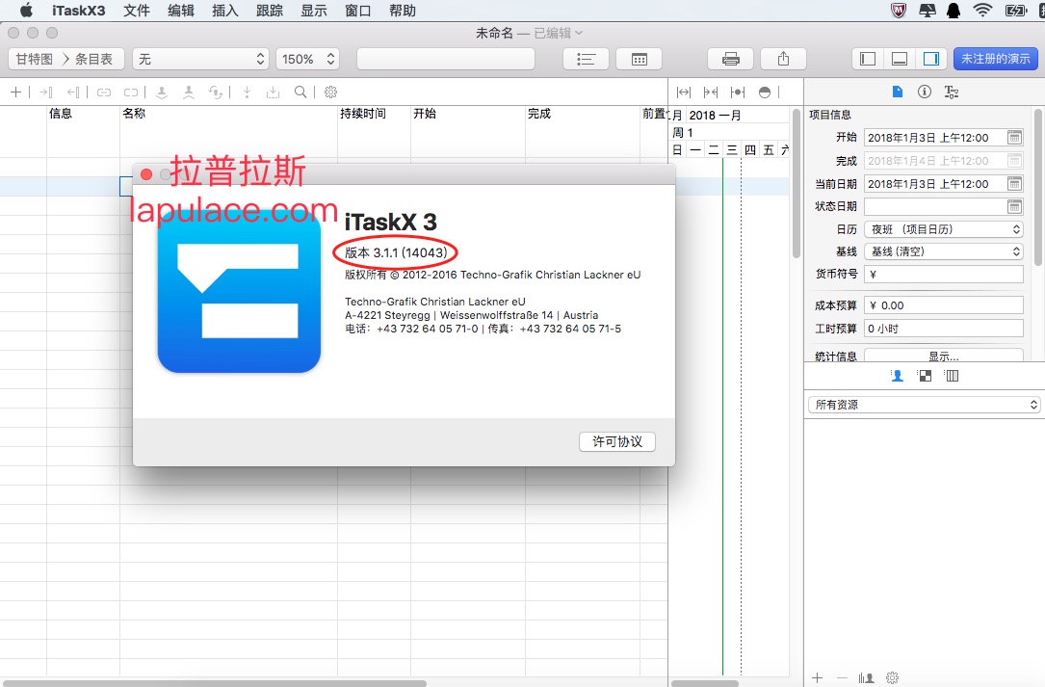Open the calendar picker next to start date
The image size is (1045, 687).
coord(1014,138)
